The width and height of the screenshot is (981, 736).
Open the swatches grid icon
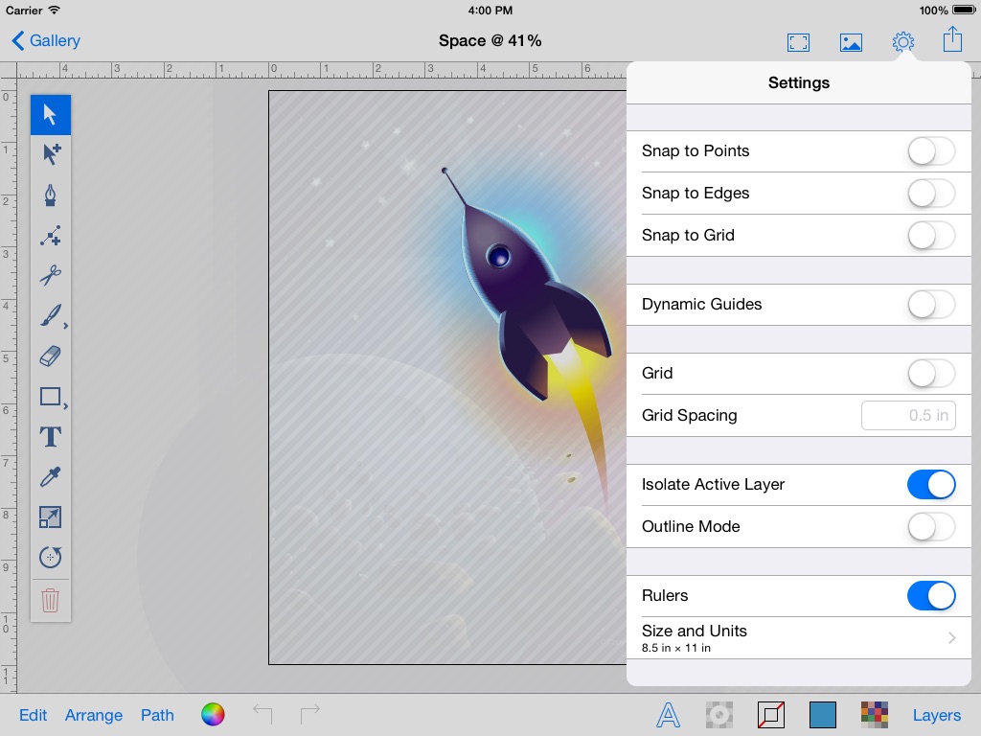point(875,715)
